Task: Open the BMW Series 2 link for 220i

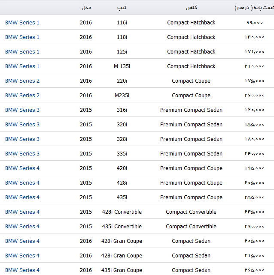Action: point(22,81)
